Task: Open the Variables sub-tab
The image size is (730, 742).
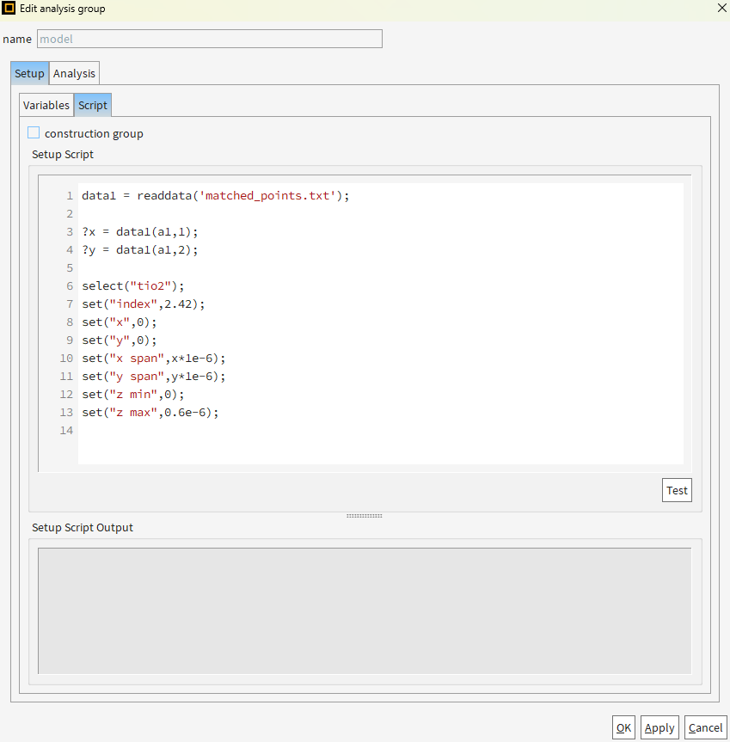Action: (x=46, y=105)
